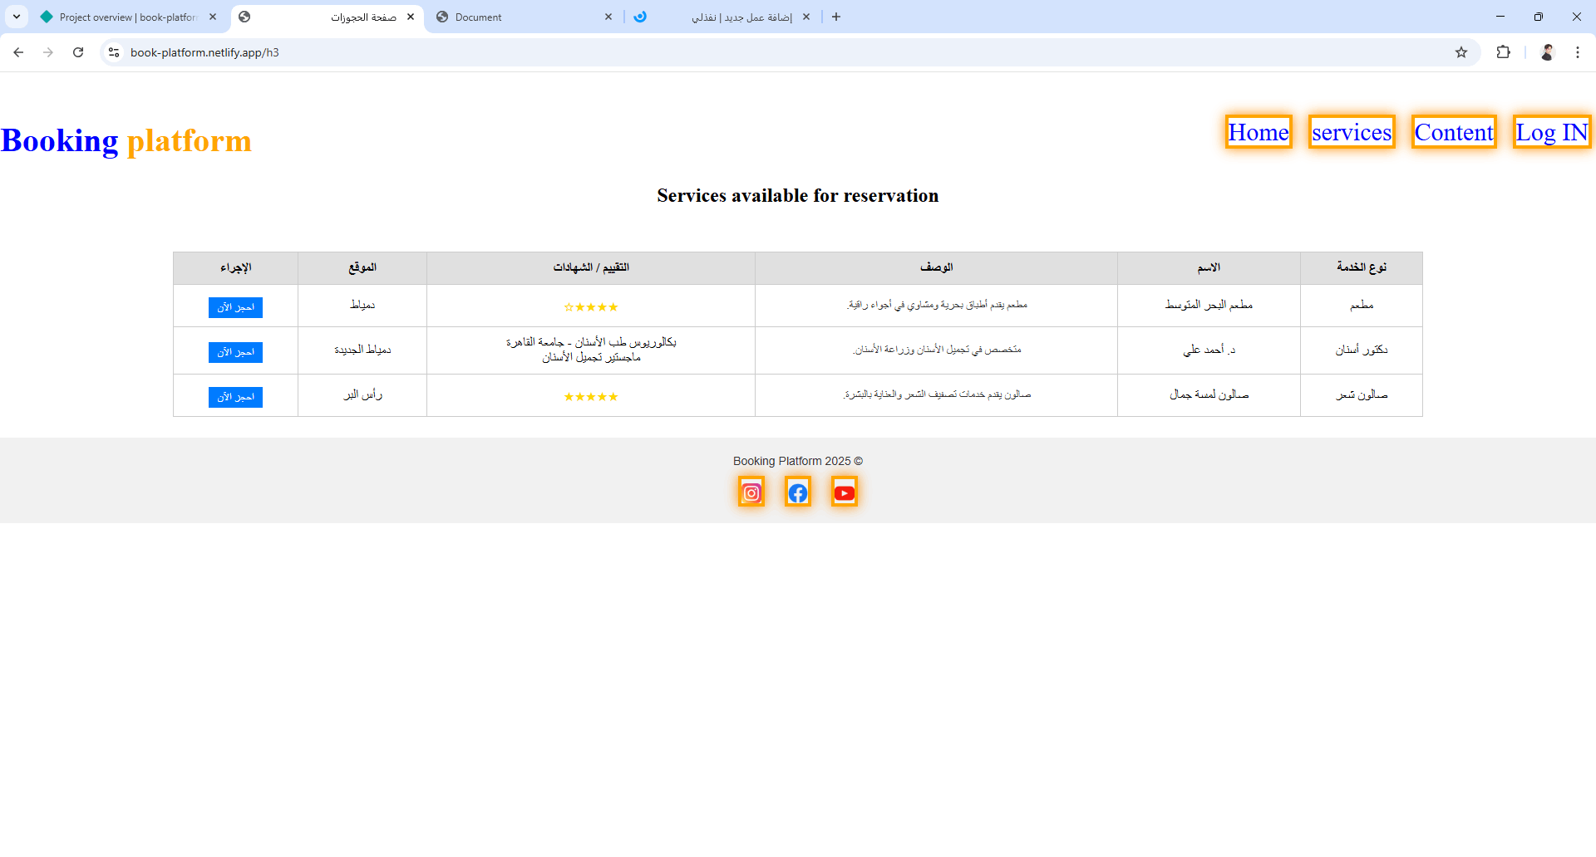The height and width of the screenshot is (857, 1596).
Task: Open the browser extensions puzzle icon
Action: tap(1504, 52)
